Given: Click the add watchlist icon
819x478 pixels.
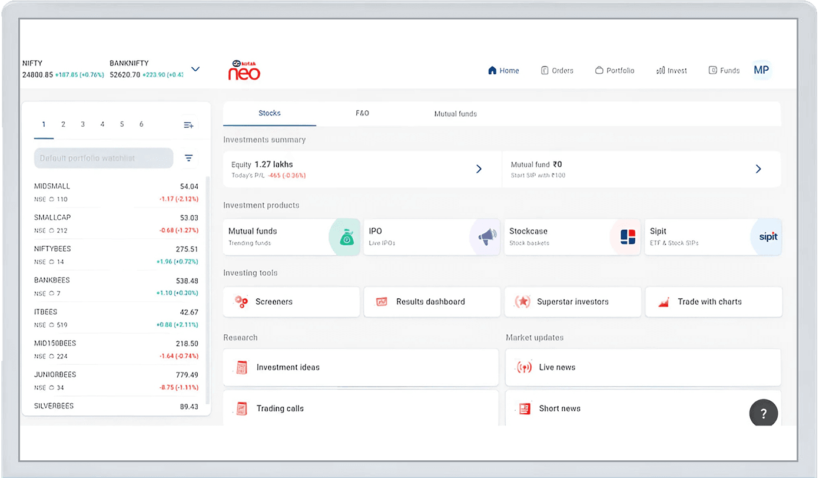Looking at the screenshot, I should point(188,125).
